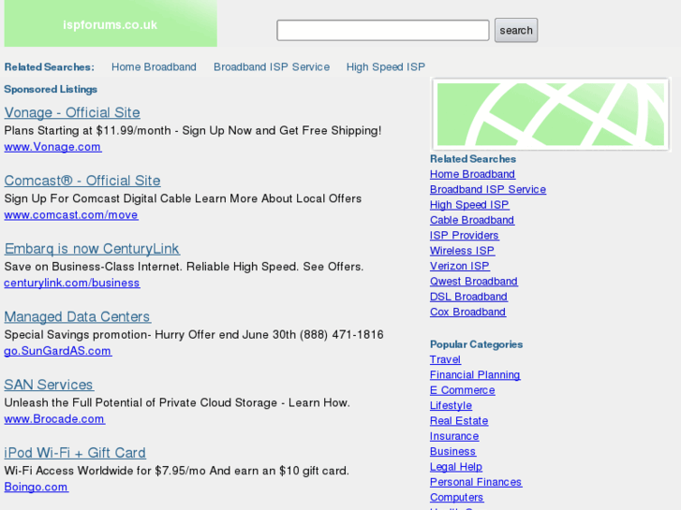Image resolution: width=681 pixels, height=510 pixels.
Task: Choose the Computers category
Action: click(457, 498)
